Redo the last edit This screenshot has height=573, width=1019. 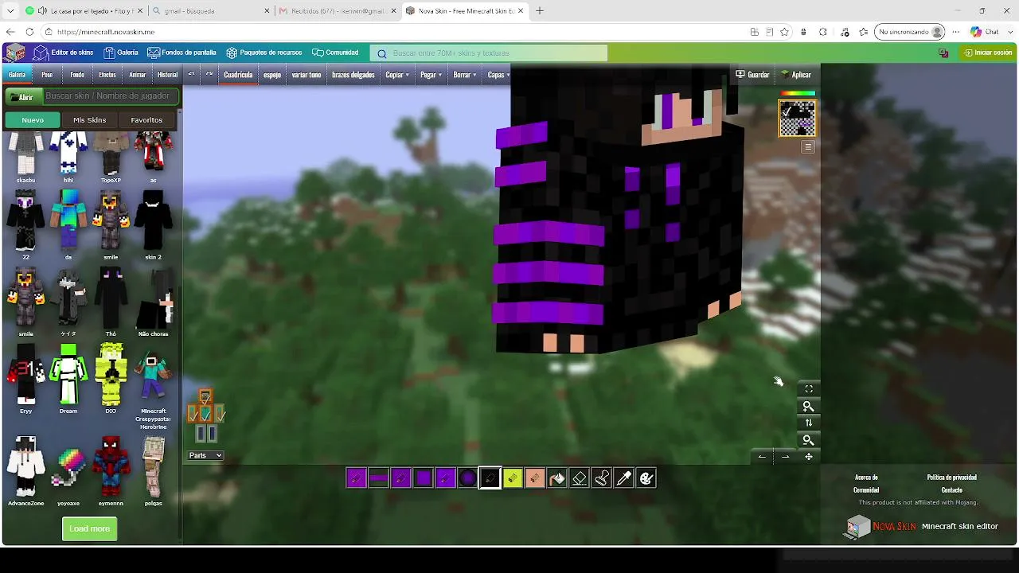click(209, 74)
